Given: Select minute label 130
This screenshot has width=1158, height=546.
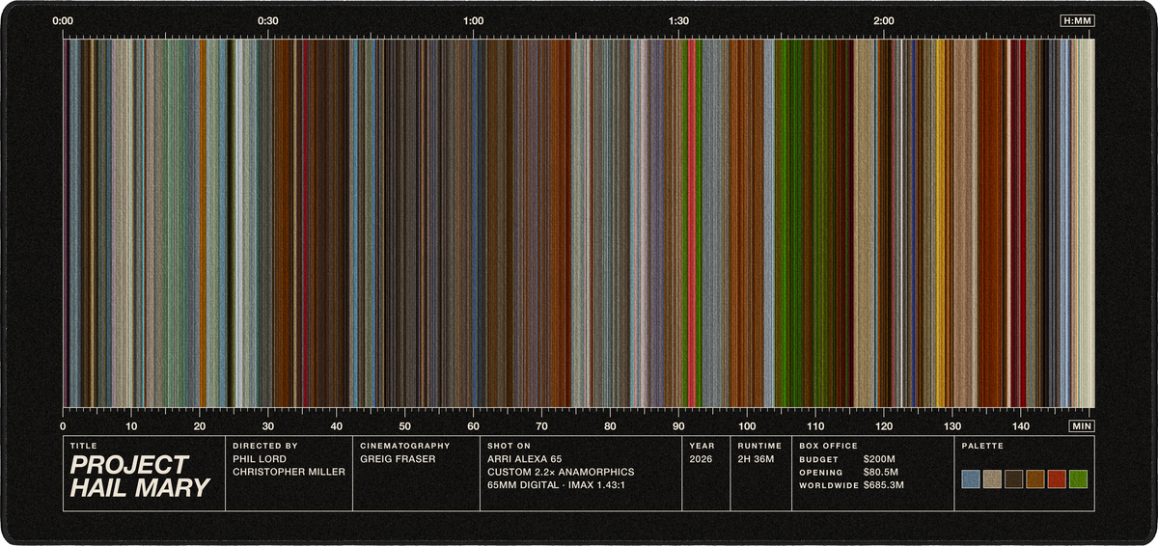Looking at the screenshot, I should coord(951,425).
